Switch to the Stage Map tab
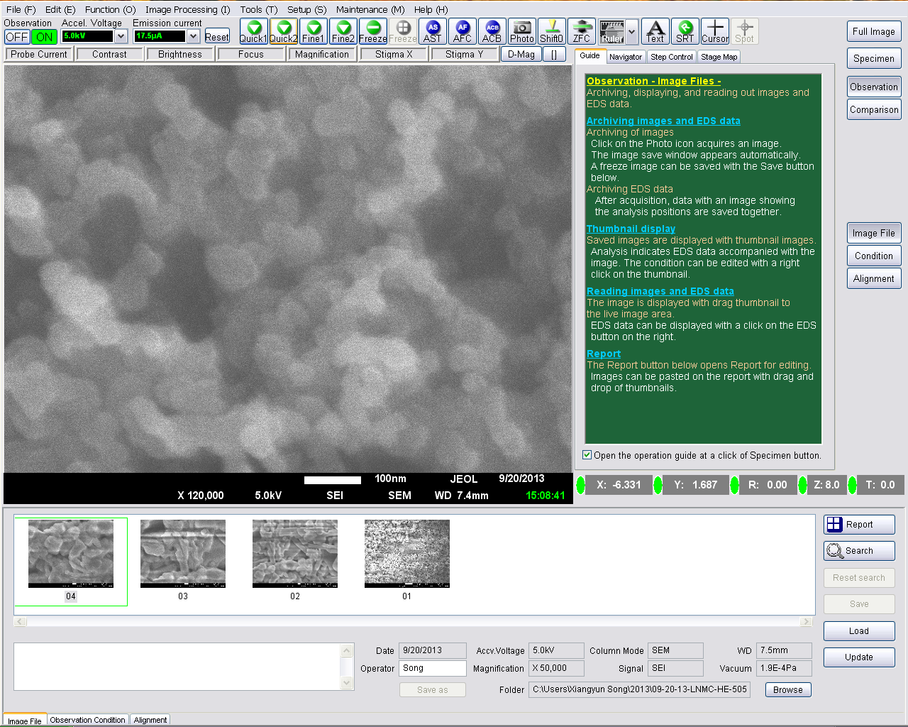The height and width of the screenshot is (727, 908). click(719, 57)
